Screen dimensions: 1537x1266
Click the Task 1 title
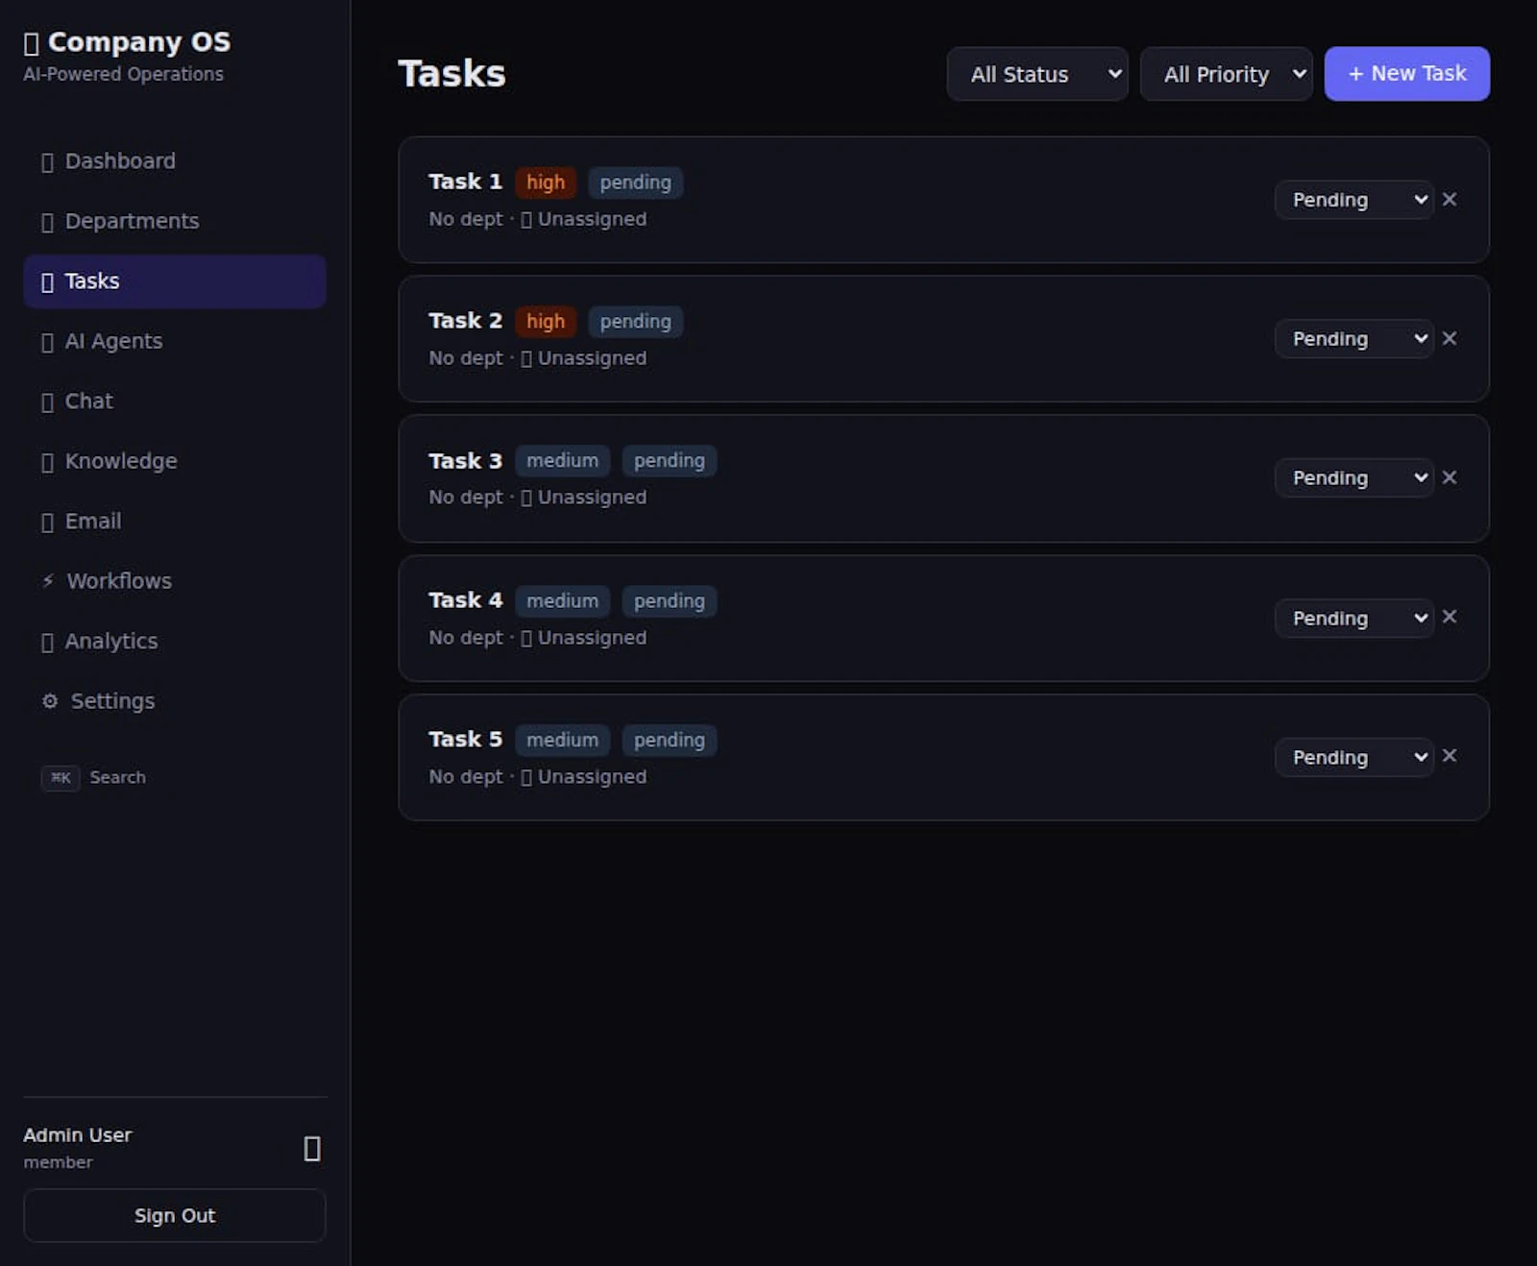[466, 182]
